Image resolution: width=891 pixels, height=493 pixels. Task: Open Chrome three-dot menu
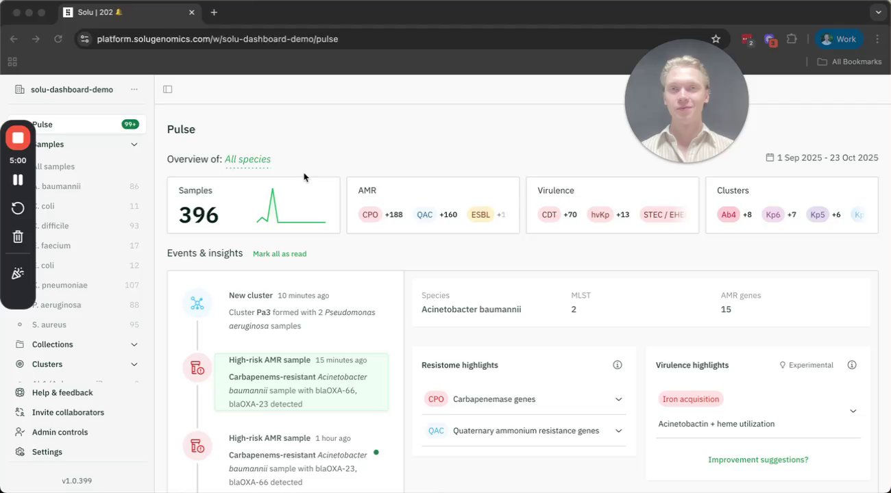pyautogui.click(x=877, y=39)
